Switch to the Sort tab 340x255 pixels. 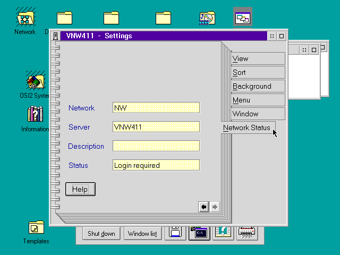(258, 72)
